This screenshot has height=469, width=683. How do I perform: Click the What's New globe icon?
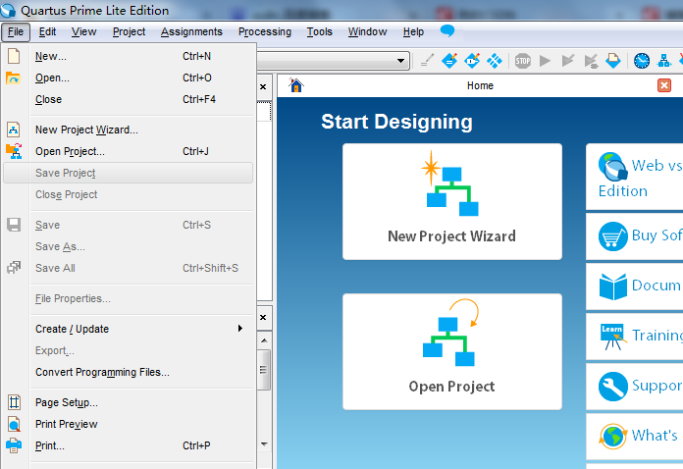pos(613,436)
